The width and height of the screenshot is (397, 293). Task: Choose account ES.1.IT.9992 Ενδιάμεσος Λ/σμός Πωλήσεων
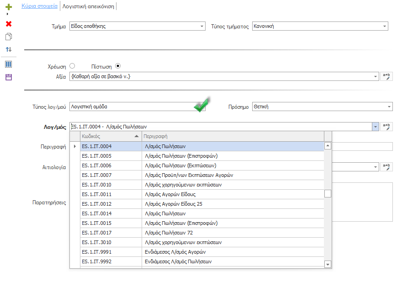pyautogui.click(x=202, y=261)
